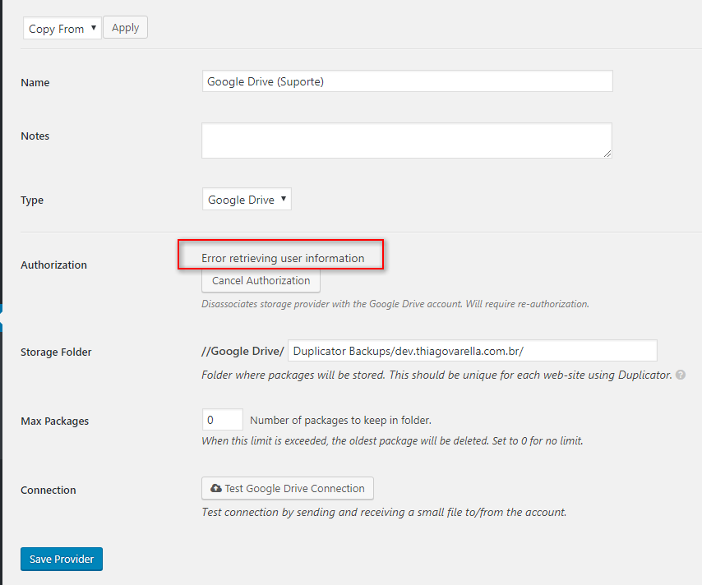Image resolution: width=702 pixels, height=585 pixels.
Task: Select the Max Packages number field
Action: tap(222, 420)
